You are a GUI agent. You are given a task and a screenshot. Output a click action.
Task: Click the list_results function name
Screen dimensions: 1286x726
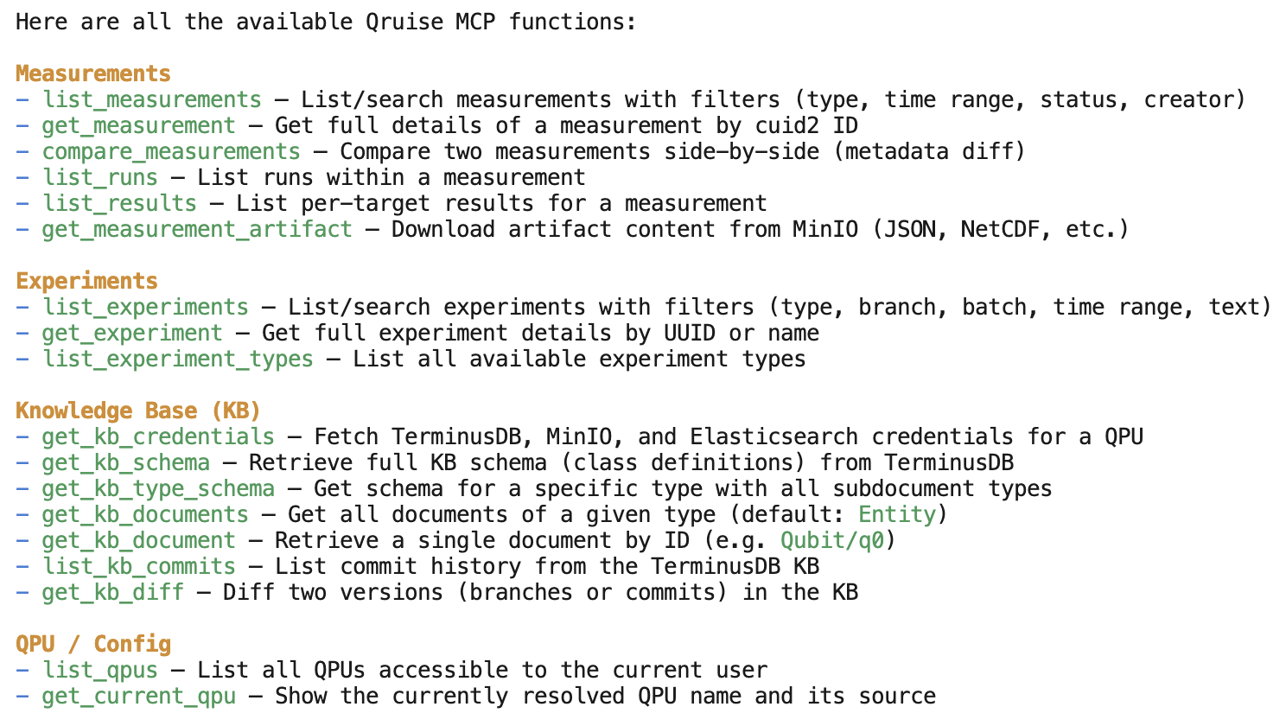(119, 204)
